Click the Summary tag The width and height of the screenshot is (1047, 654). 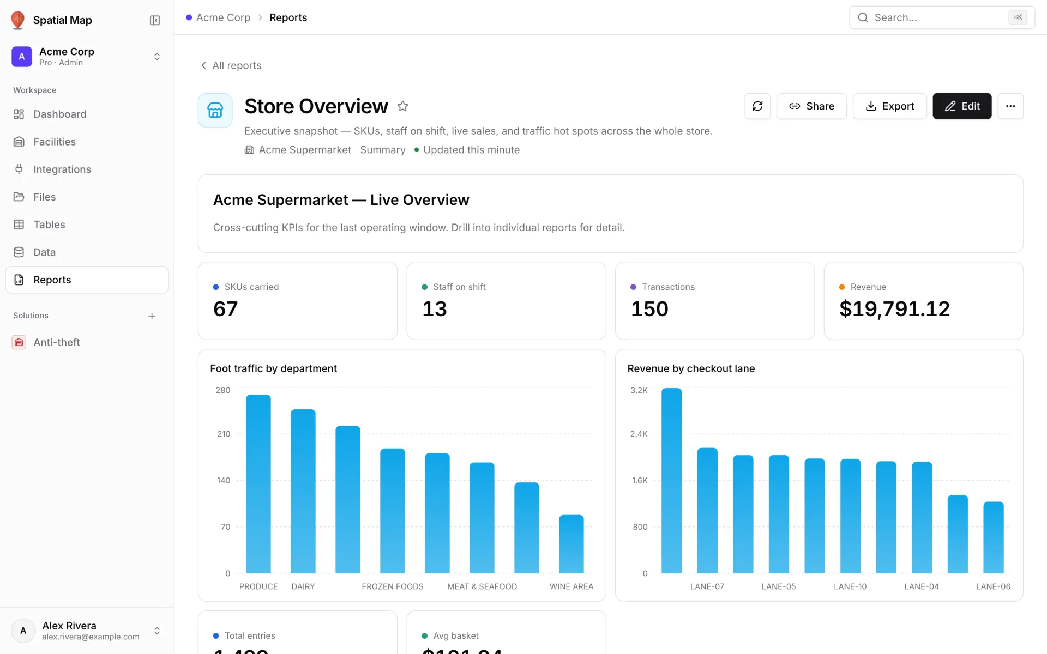click(383, 150)
